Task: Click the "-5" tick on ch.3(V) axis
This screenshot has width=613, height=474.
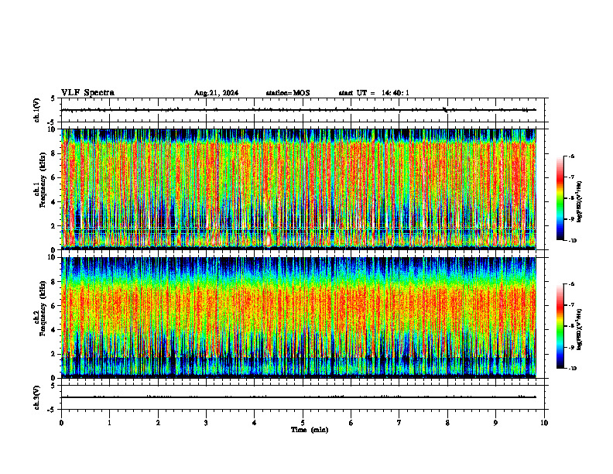Action: 52,410
